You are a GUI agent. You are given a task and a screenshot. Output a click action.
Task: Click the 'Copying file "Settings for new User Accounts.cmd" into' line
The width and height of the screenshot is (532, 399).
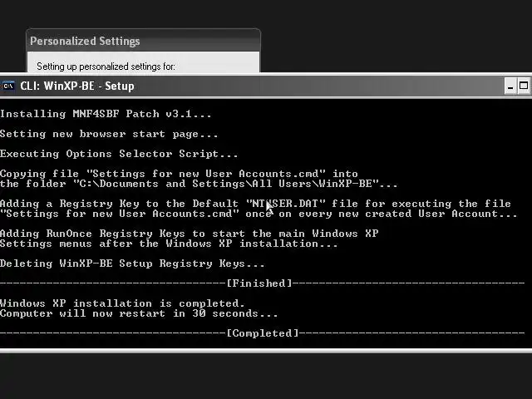tap(180, 174)
